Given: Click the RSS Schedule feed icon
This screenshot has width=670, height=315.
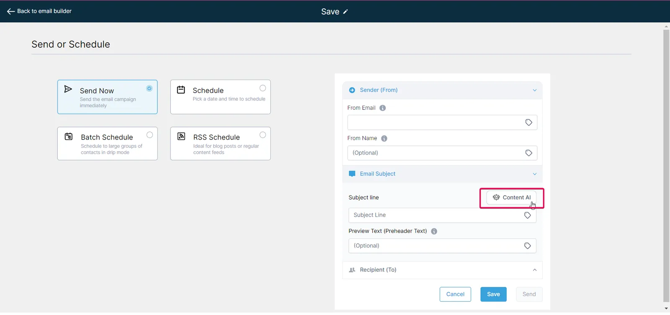Looking at the screenshot, I should point(181,136).
